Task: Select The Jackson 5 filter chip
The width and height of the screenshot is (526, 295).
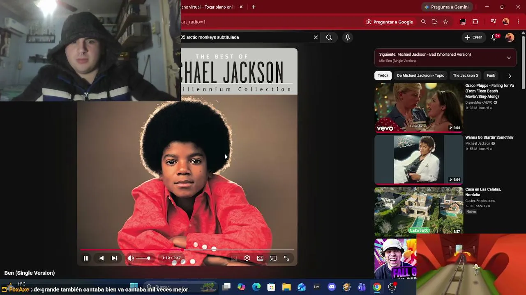Action: pyautogui.click(x=465, y=75)
